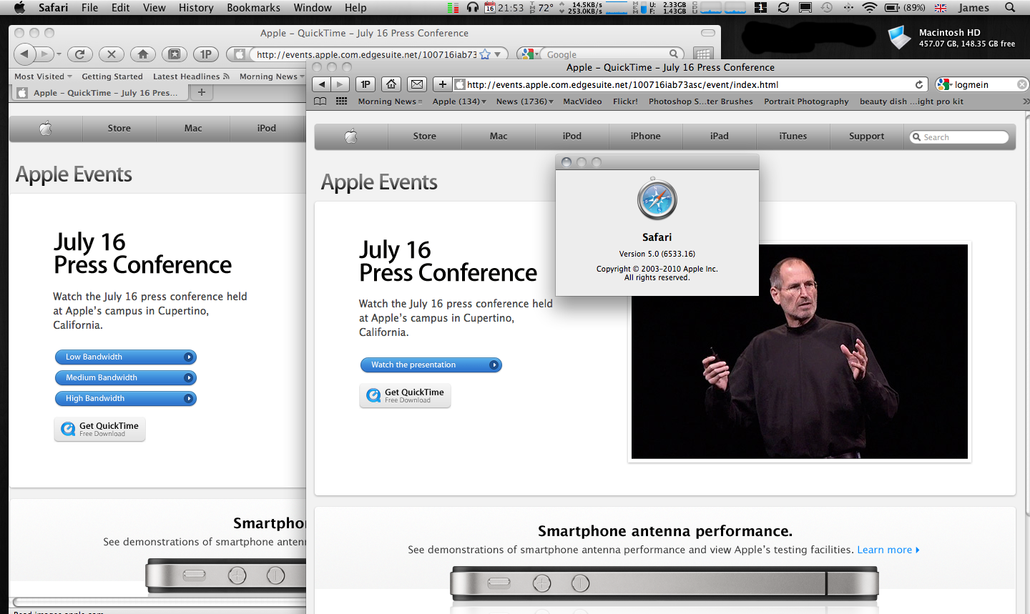The width and height of the screenshot is (1030, 614).
Task: Reload page in Safari address bar
Action: pos(919,84)
